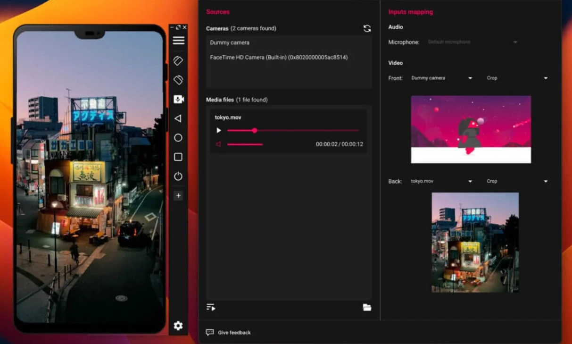Viewport: 572px width, 344px height.
Task: Select Dummy camera in cameras list
Action: pyautogui.click(x=230, y=42)
